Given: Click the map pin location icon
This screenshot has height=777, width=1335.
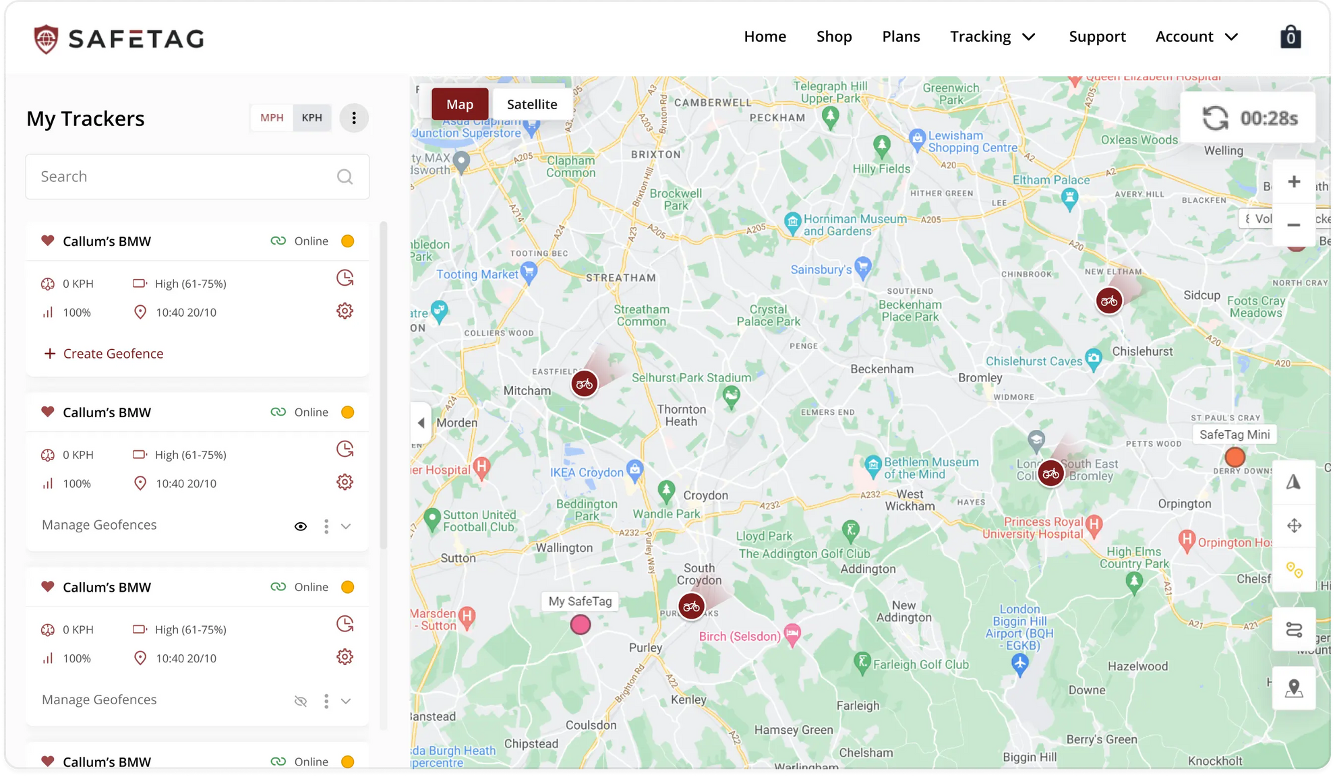Looking at the screenshot, I should pos(1293,689).
